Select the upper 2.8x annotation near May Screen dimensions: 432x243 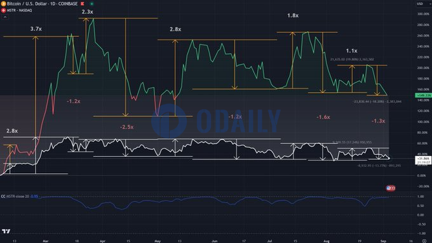[175, 29]
